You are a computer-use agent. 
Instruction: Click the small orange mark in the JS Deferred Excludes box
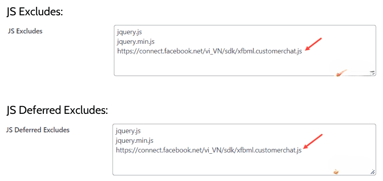click(x=336, y=172)
